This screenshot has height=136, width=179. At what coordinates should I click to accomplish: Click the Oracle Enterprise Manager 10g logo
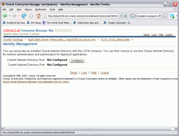tap(28, 30)
